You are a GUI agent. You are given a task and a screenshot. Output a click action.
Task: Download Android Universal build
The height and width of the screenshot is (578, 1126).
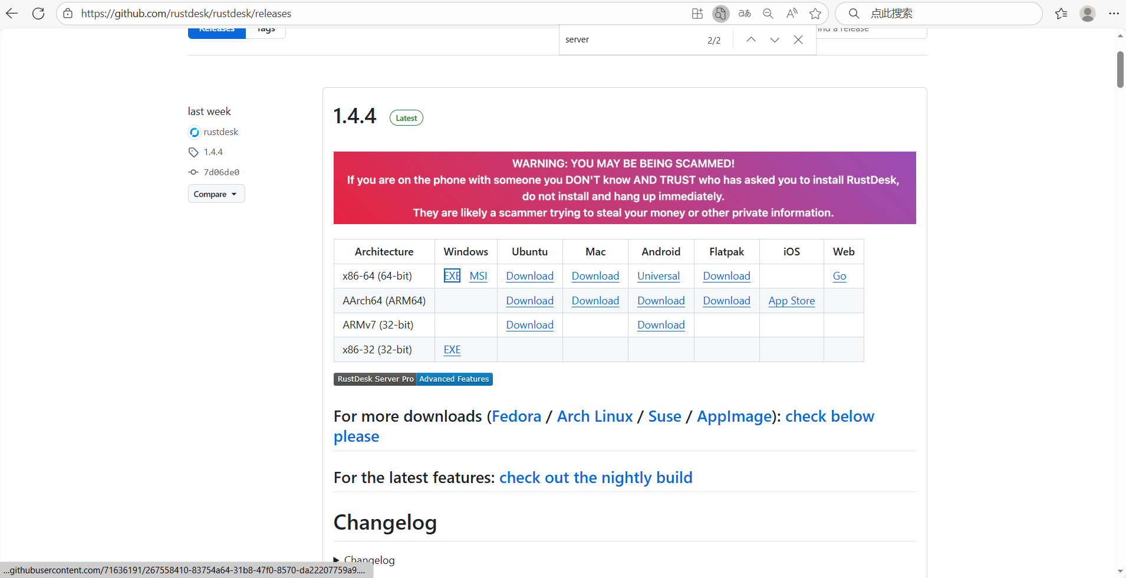pos(659,276)
